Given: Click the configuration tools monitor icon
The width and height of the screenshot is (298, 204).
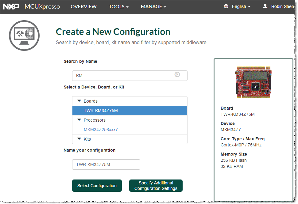Looking at the screenshot, I should pos(24,36).
